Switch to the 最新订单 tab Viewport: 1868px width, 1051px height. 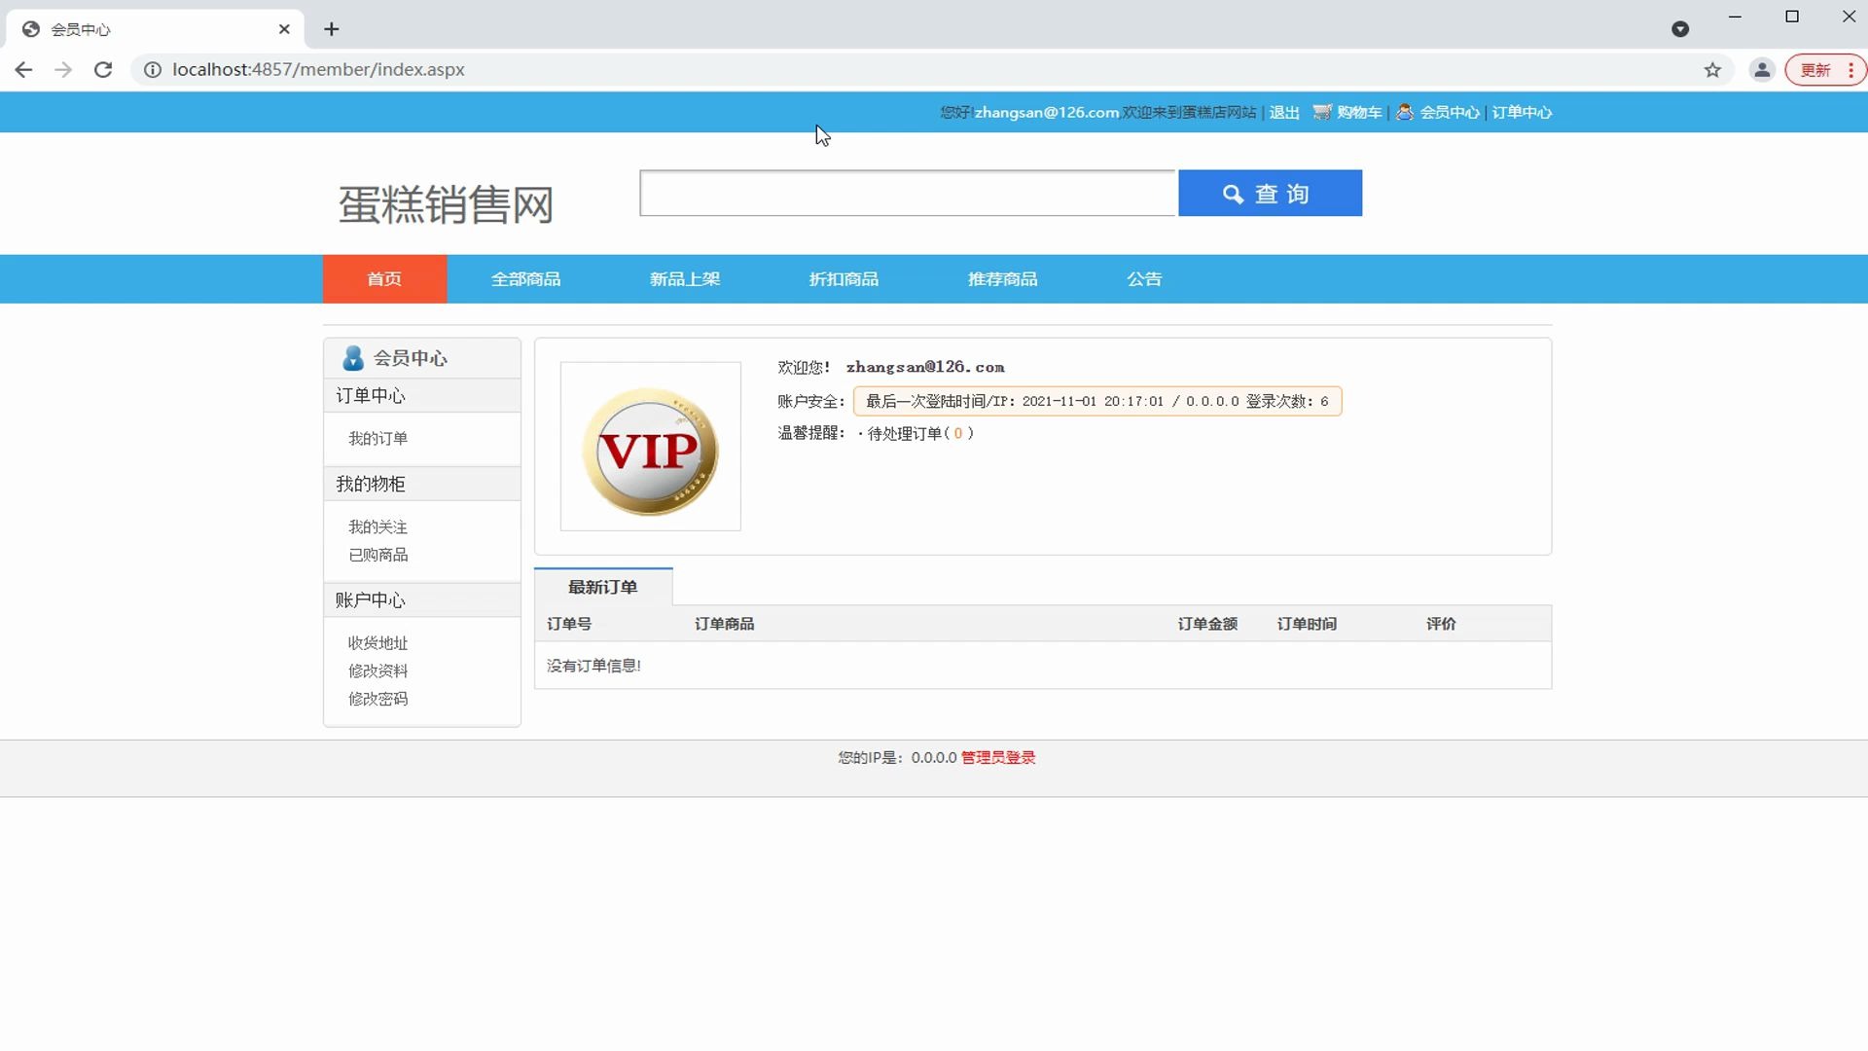coord(603,587)
